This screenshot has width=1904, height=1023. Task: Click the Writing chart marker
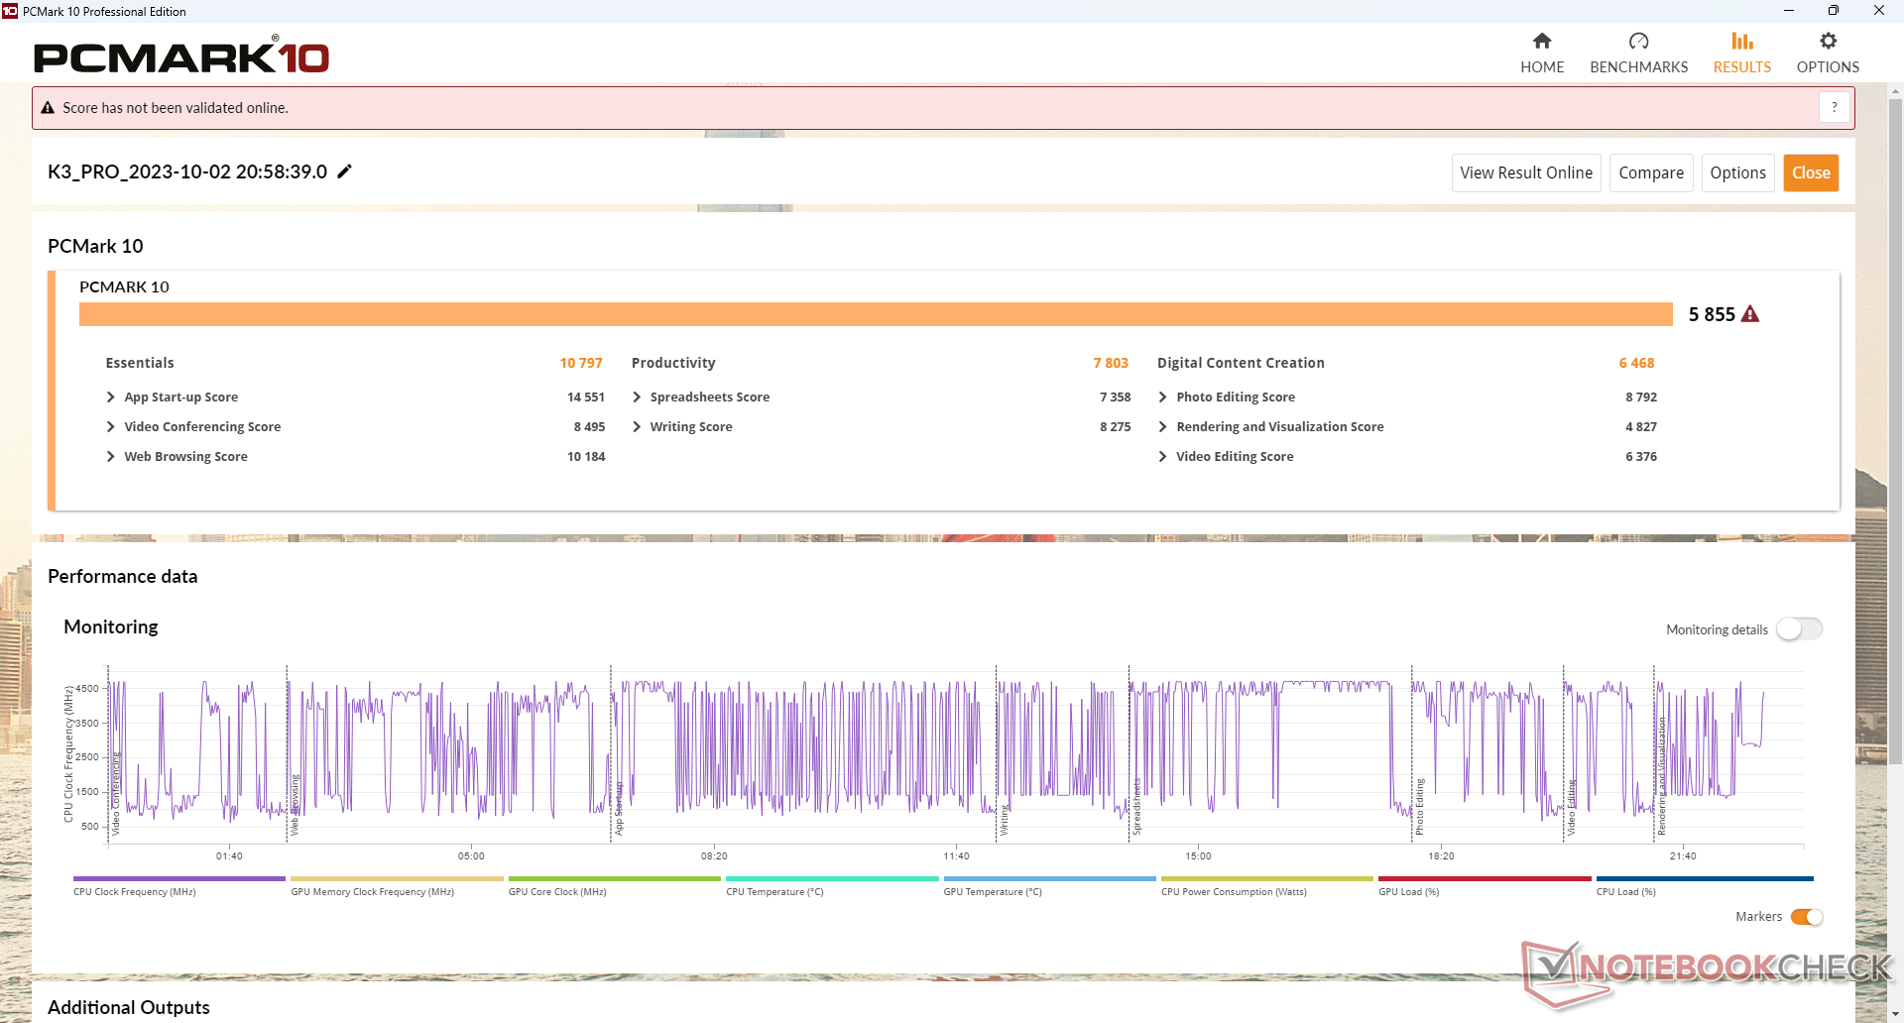[1004, 820]
